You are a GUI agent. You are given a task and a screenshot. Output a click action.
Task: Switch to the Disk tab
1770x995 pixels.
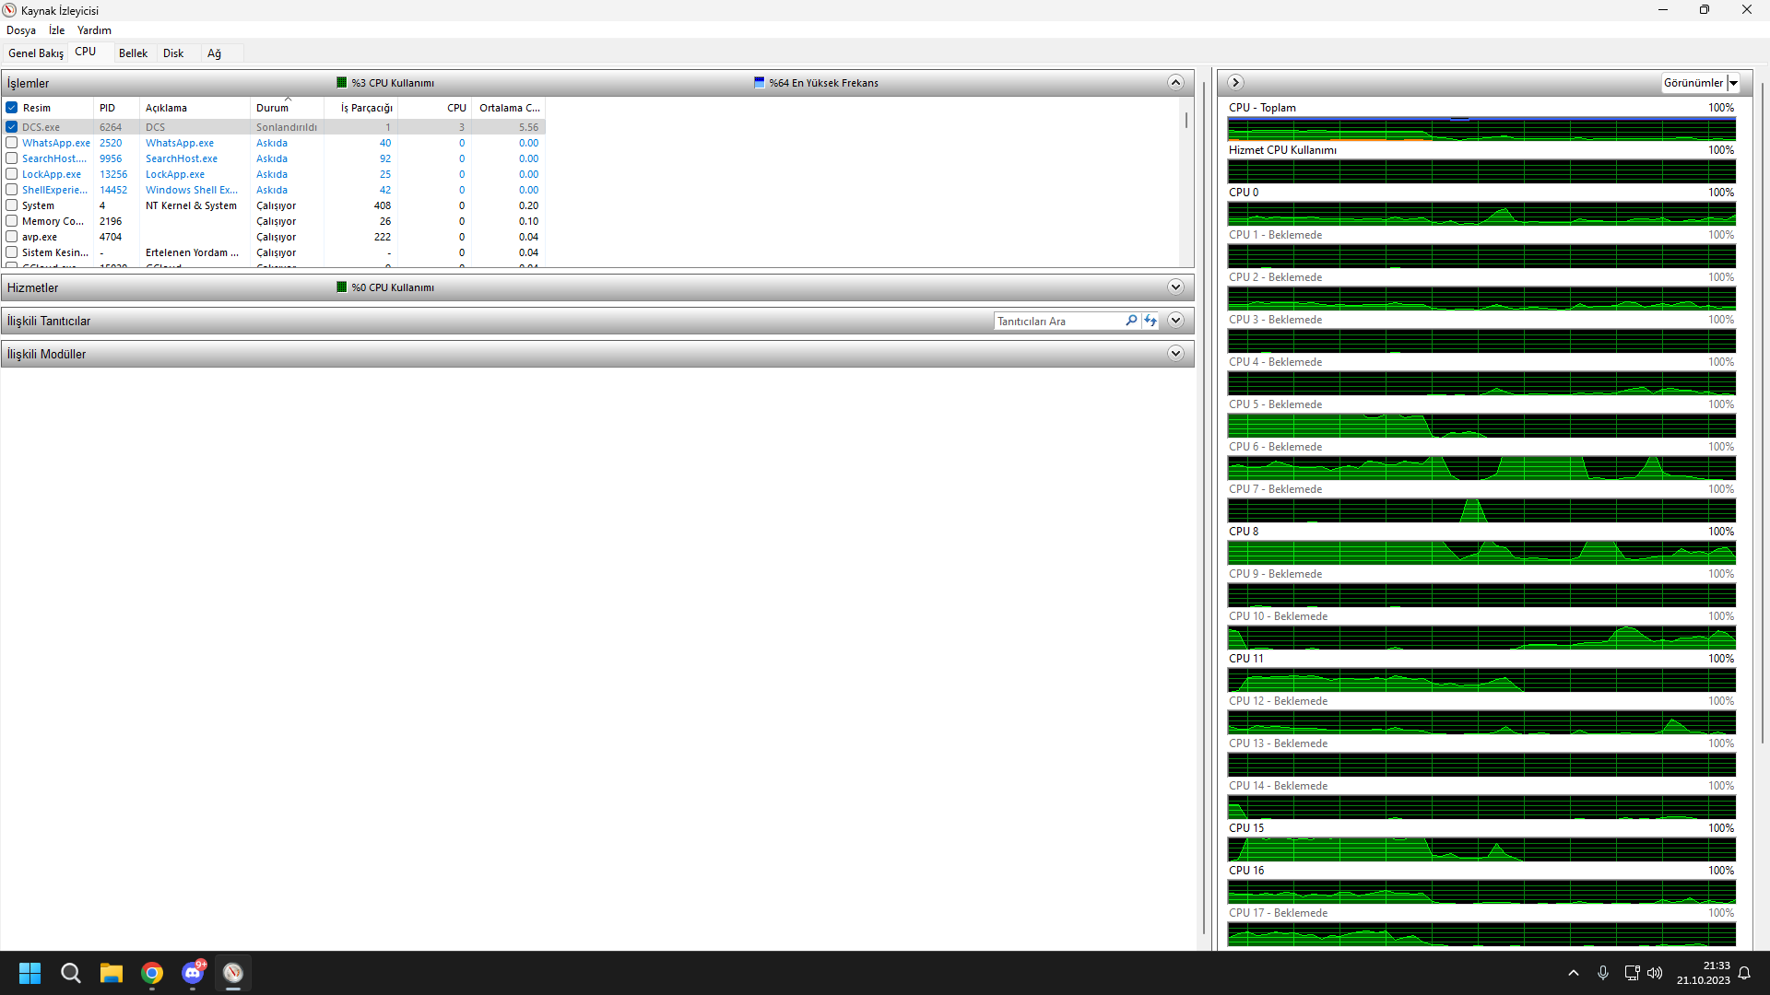pyautogui.click(x=173, y=53)
